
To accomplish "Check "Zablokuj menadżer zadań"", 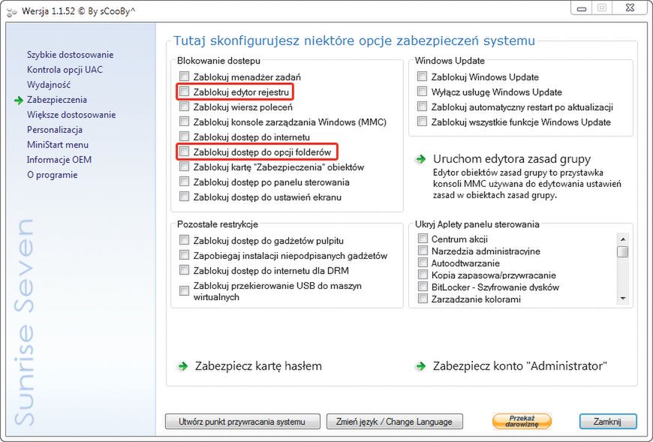I will pyautogui.click(x=184, y=77).
